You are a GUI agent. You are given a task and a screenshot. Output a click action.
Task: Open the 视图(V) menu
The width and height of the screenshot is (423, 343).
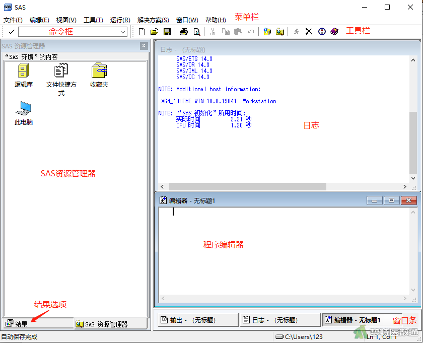(66, 20)
